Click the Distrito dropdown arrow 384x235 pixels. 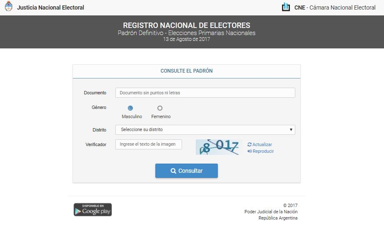coord(291,130)
